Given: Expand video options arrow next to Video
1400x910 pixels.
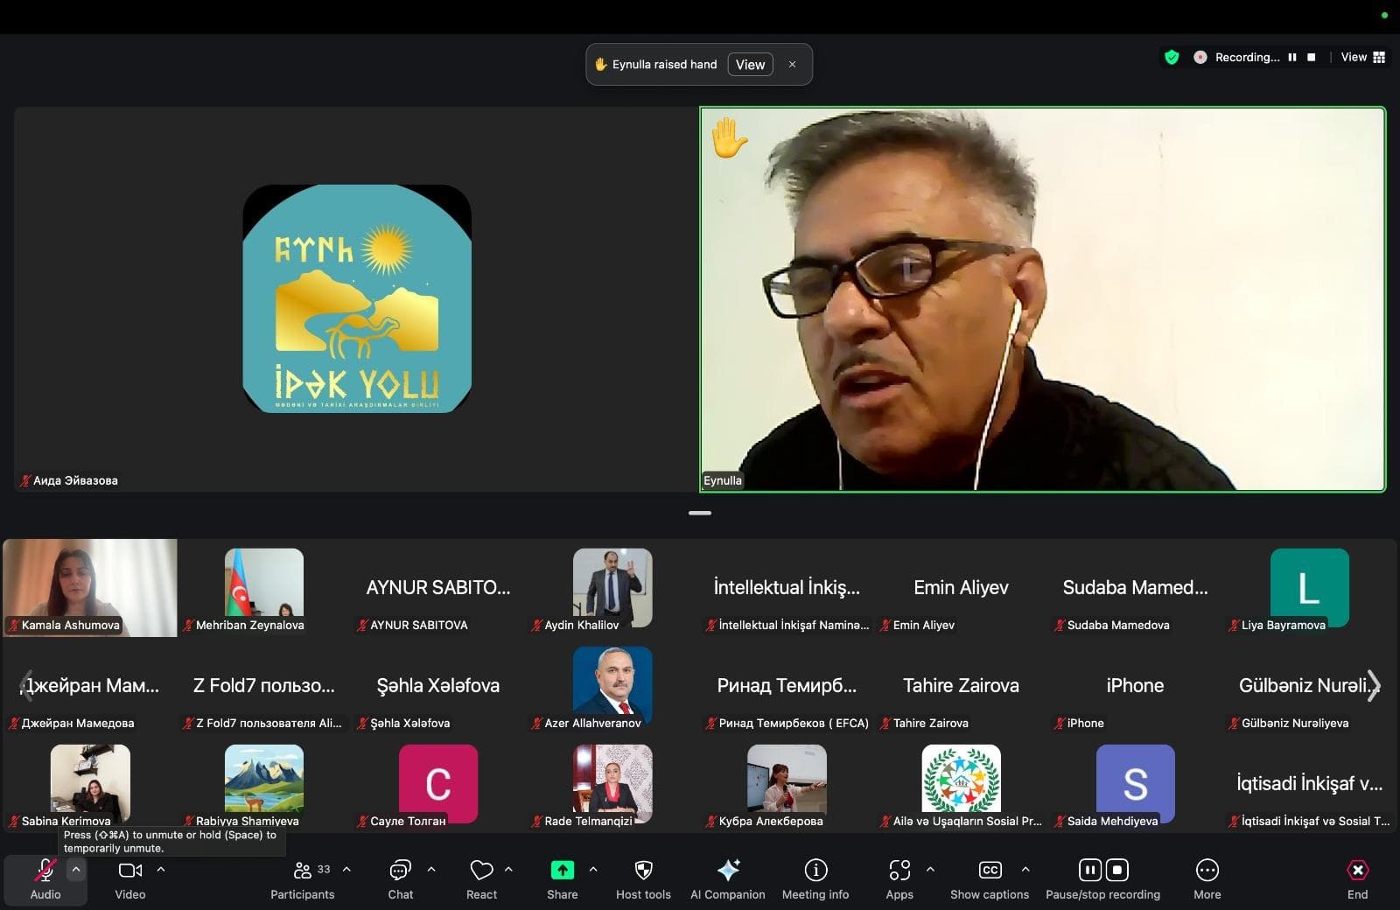Looking at the screenshot, I should click(161, 870).
